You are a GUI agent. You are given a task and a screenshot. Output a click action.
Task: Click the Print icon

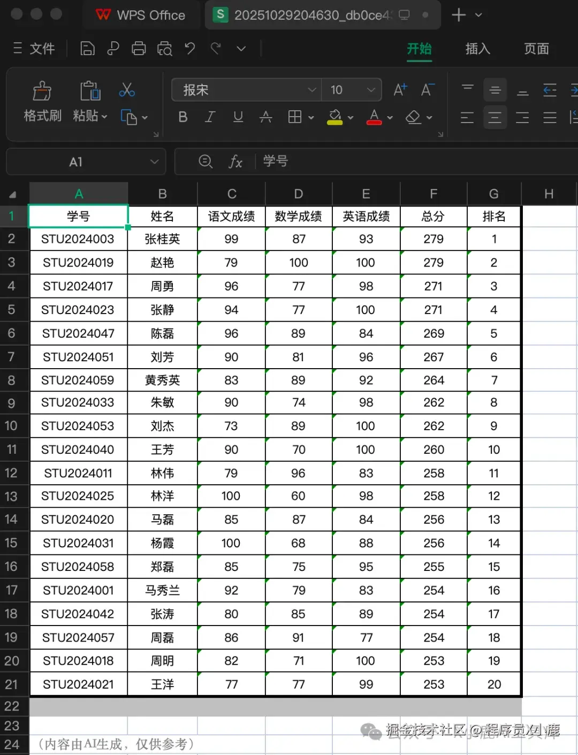coord(139,48)
